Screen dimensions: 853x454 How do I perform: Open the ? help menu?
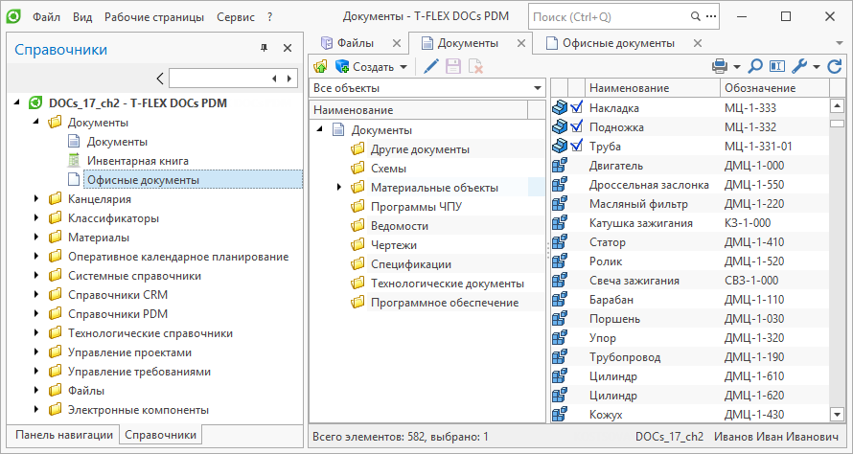click(270, 17)
